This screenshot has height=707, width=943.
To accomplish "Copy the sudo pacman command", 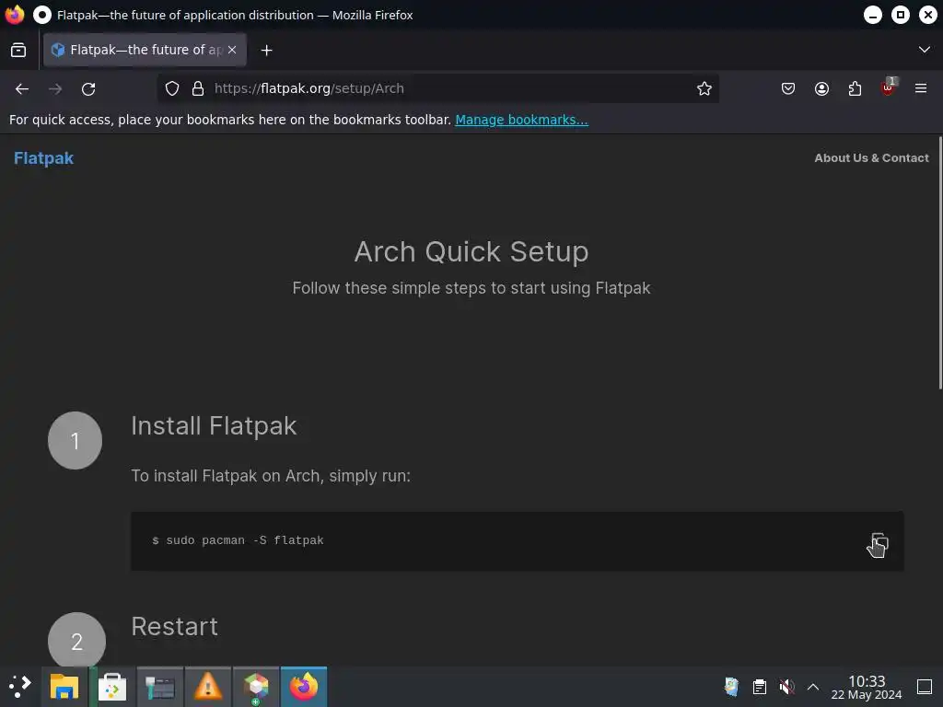I will pos(879,541).
